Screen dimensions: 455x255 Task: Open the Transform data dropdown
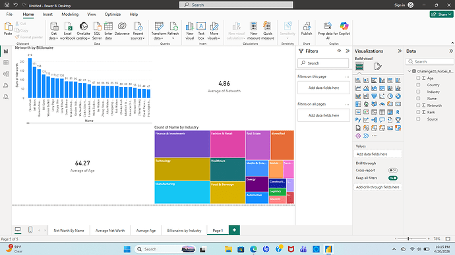point(159,30)
